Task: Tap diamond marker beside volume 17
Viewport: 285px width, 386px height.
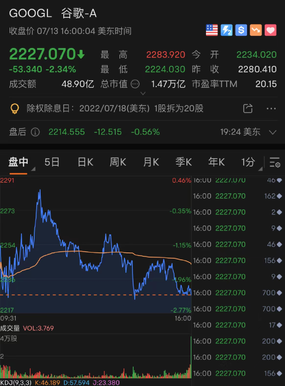Action: (279, 325)
